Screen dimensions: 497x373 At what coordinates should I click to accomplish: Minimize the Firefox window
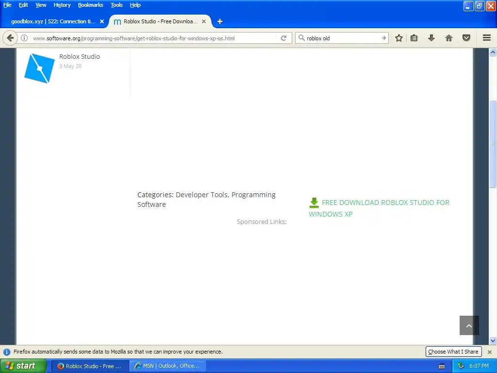[x=468, y=6]
